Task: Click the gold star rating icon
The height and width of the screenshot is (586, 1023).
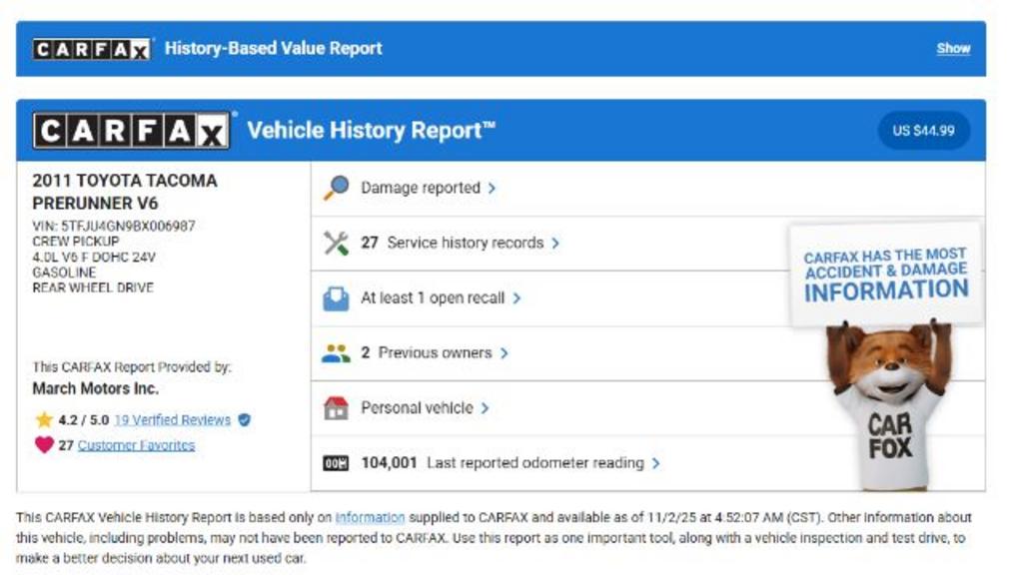Action: (43, 420)
